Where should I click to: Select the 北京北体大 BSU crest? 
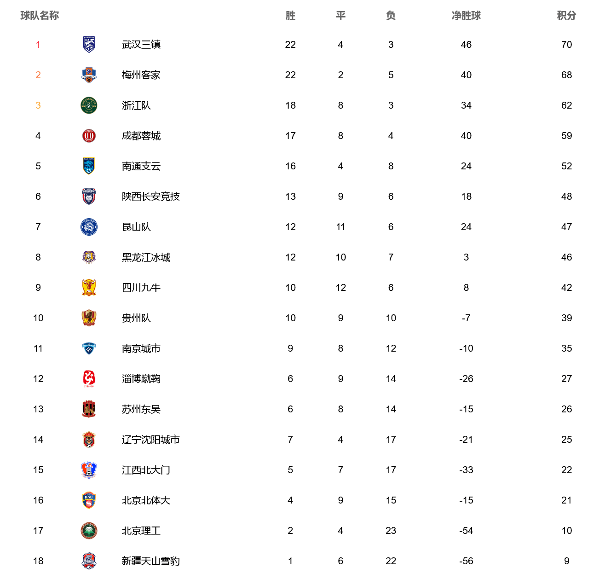[x=89, y=500]
